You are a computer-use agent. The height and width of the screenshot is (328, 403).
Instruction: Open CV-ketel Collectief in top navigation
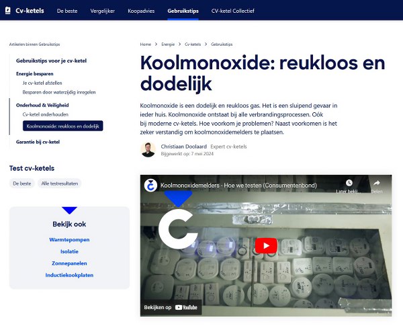233,11
